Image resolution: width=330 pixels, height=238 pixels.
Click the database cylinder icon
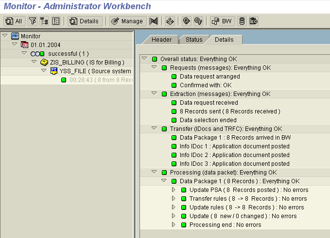(x=242, y=21)
